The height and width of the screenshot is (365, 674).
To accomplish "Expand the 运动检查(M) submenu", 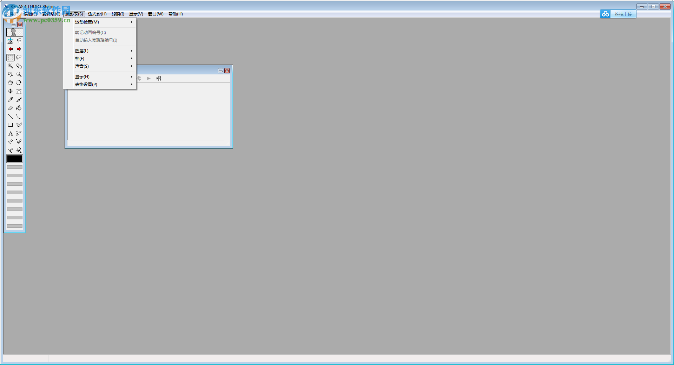I will tap(100, 22).
